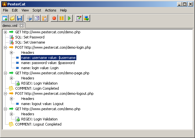Minimize the PesterCat window

[179, 4]
